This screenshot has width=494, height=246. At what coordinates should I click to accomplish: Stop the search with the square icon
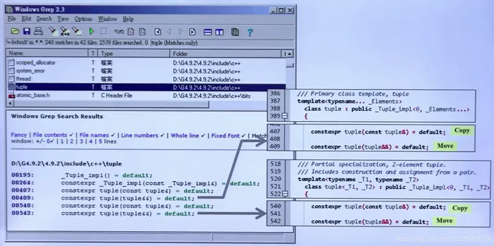[104, 32]
